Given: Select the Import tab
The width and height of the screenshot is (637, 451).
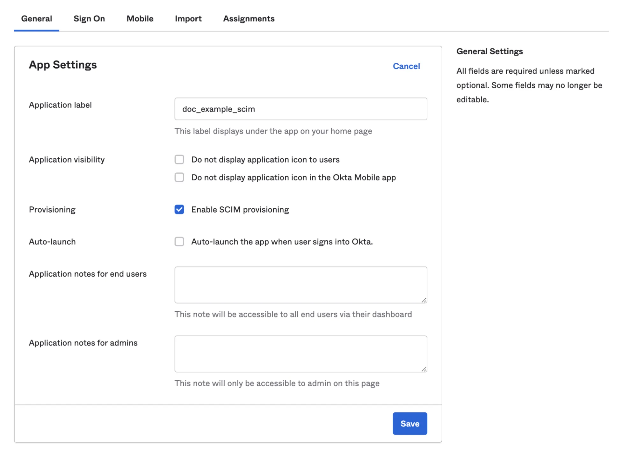Looking at the screenshot, I should point(188,18).
